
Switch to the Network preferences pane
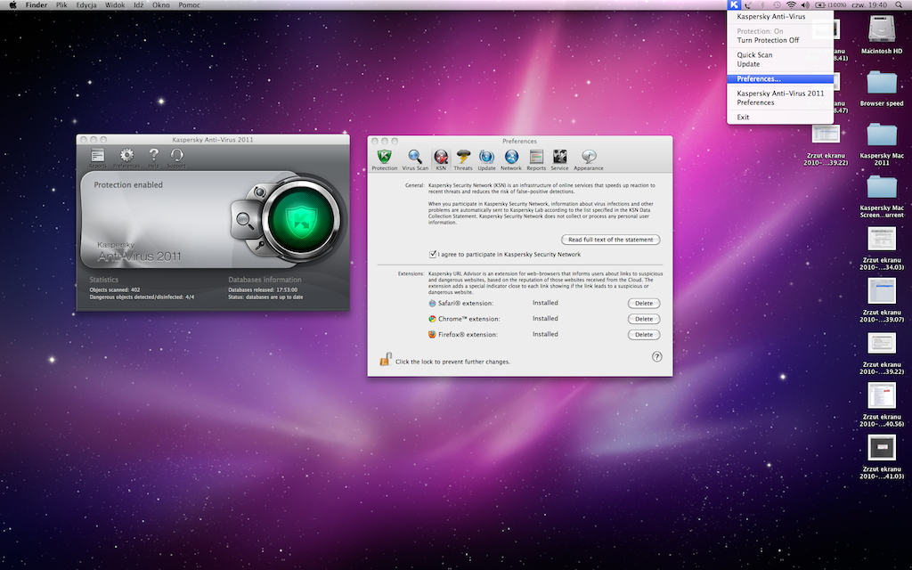coord(511,159)
